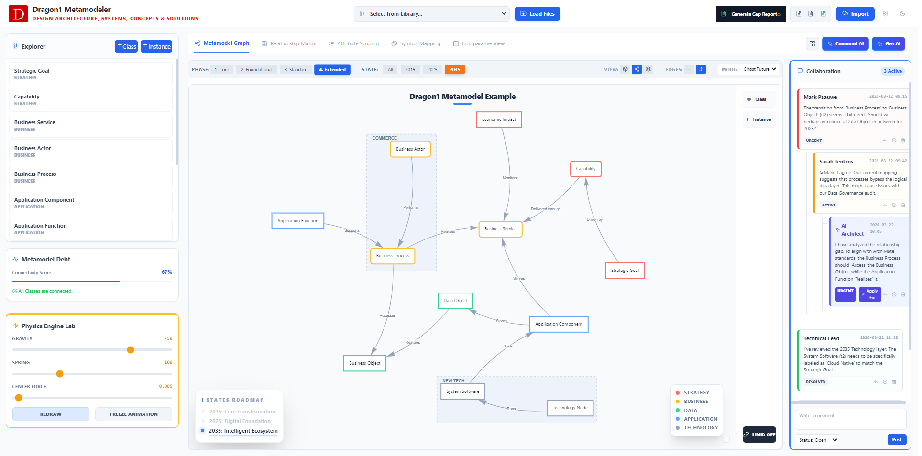Delete Mark Paauwe's comment with the trash icon
Image resolution: width=922 pixels, height=456 pixels.
pyautogui.click(x=903, y=141)
